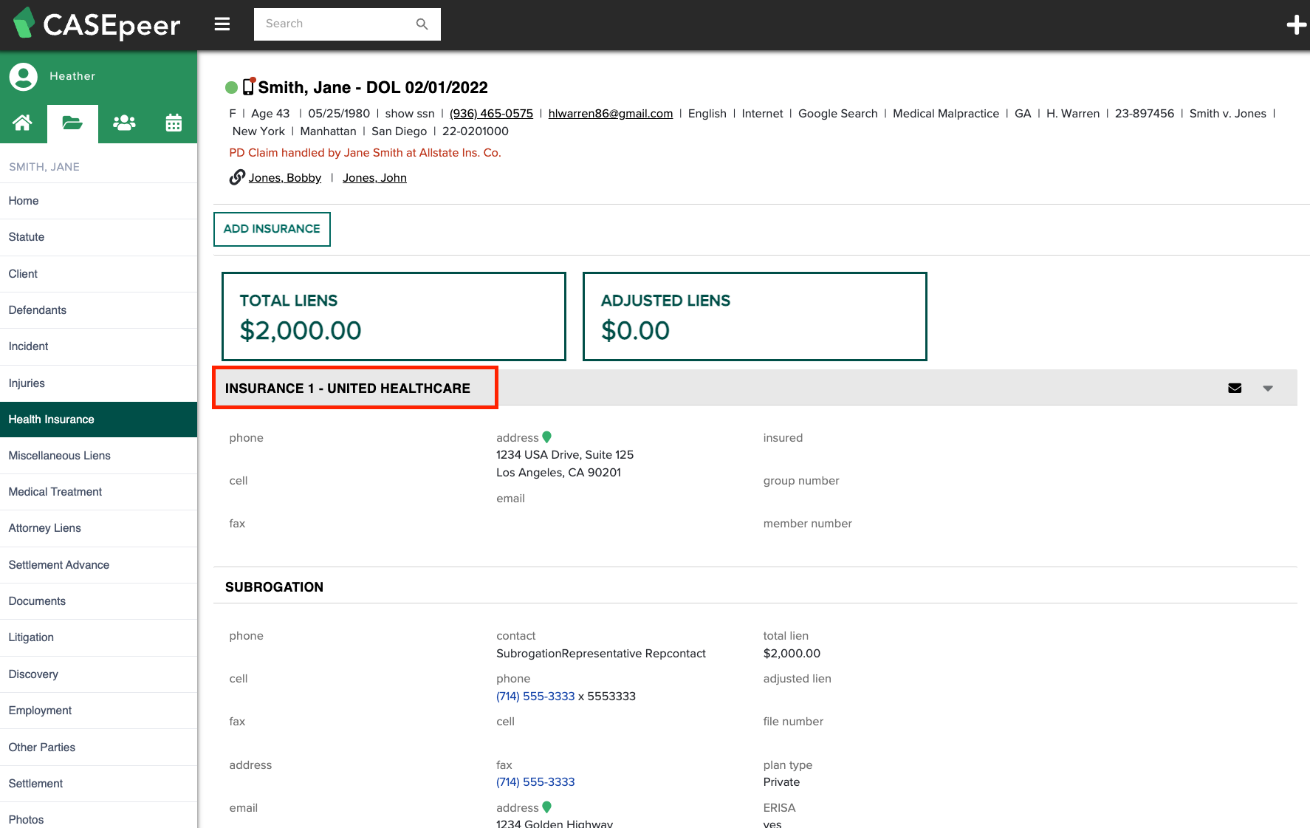Open Heather's user avatar
Viewport: 1310px width, 828px height.
pyautogui.click(x=24, y=77)
